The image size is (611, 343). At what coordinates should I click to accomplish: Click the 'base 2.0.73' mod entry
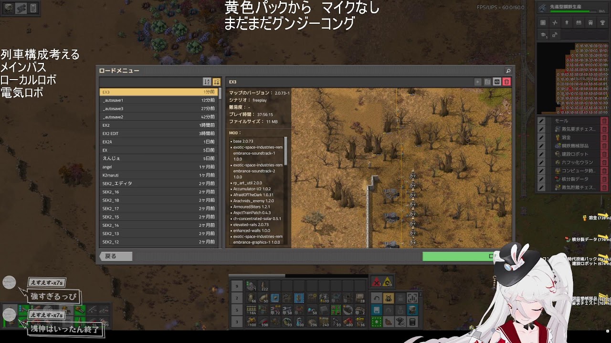point(243,141)
